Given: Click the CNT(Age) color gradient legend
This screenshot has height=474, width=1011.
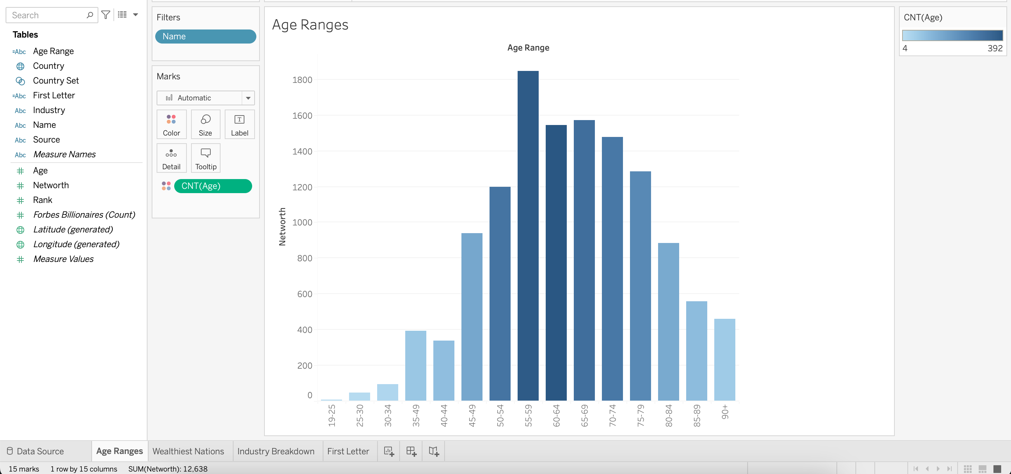Looking at the screenshot, I should [x=952, y=35].
